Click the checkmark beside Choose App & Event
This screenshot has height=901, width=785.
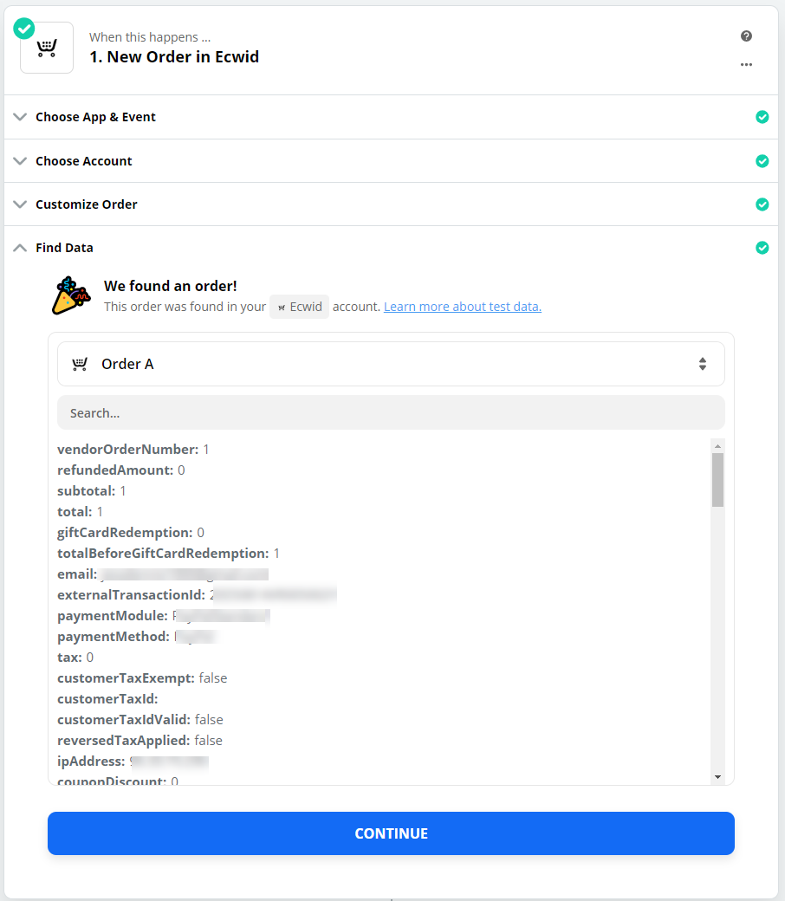762,116
